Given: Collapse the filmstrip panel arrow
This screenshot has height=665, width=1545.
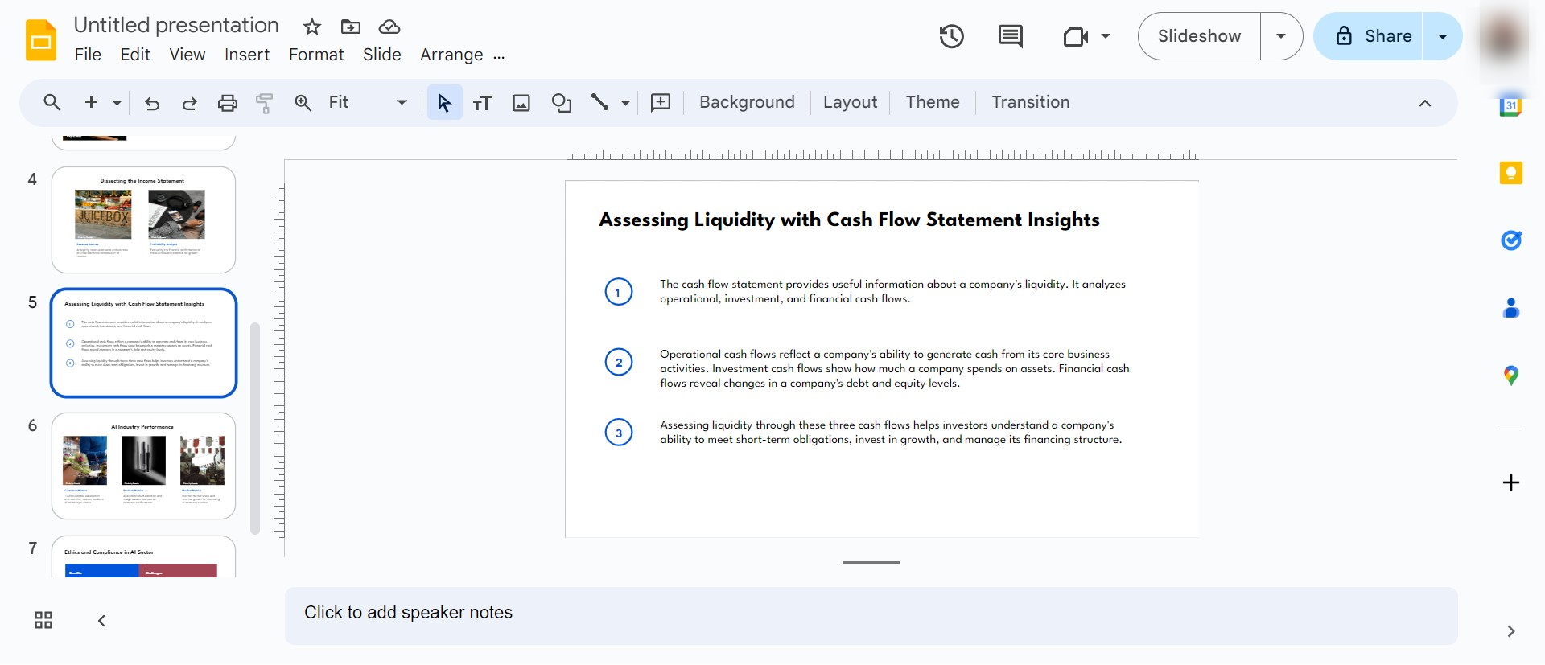Looking at the screenshot, I should tap(101, 620).
